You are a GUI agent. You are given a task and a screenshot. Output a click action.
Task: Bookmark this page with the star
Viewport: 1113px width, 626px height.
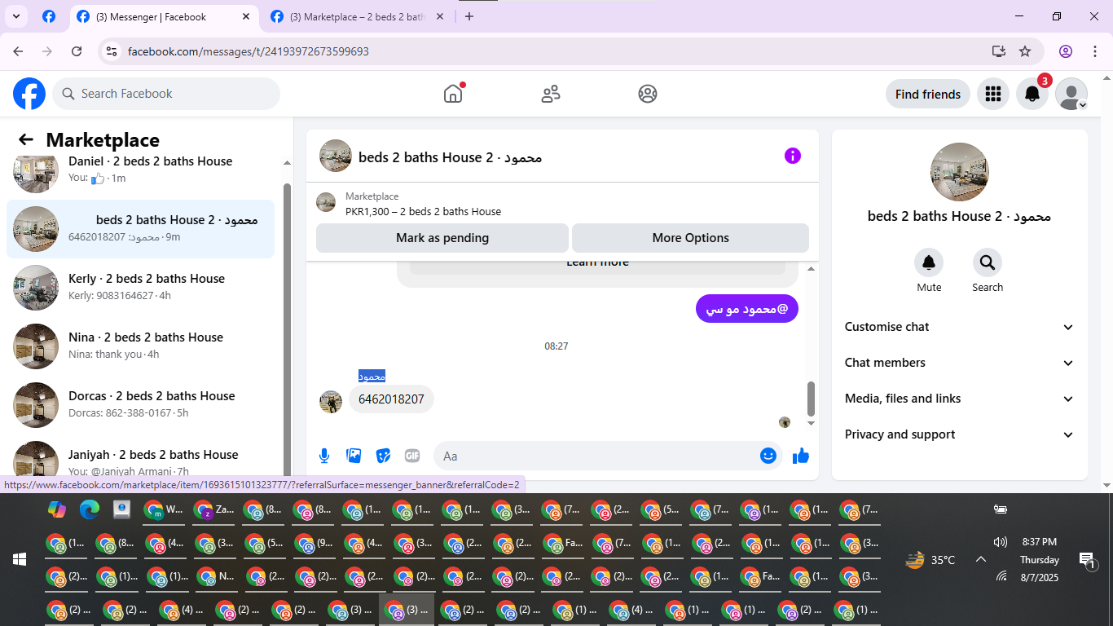pyautogui.click(x=1025, y=51)
